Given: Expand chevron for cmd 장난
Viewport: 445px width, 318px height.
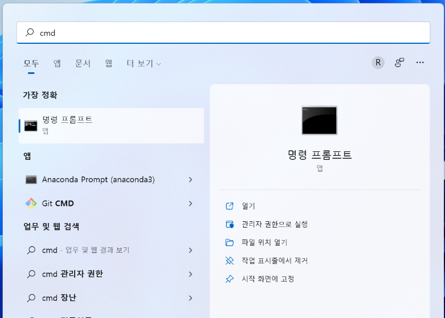Looking at the screenshot, I should coord(190,298).
